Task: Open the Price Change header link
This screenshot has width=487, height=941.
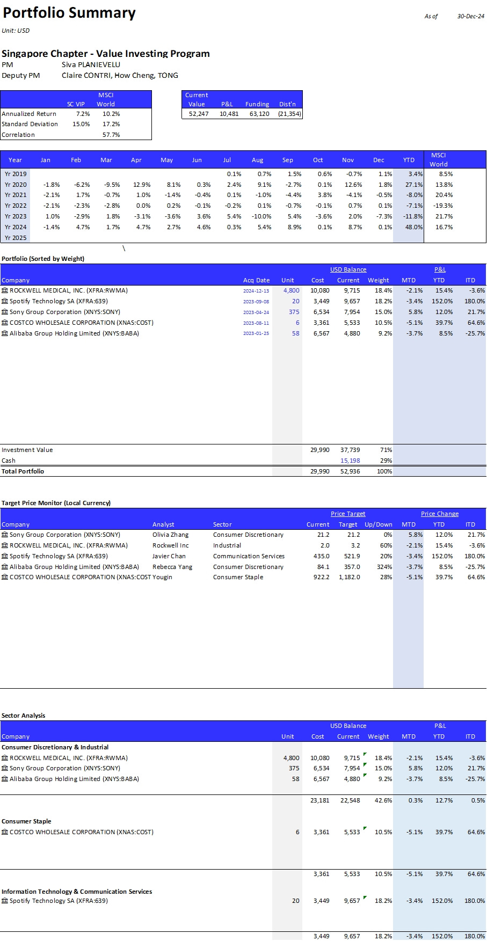Action: point(440,514)
